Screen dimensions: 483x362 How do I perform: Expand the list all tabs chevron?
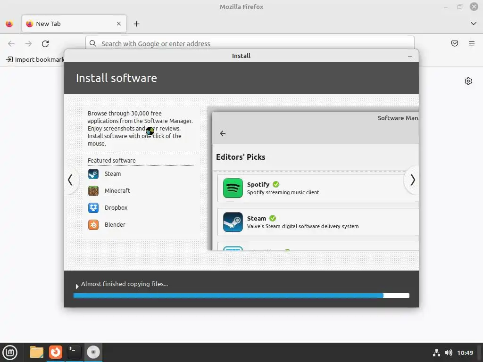(474, 24)
